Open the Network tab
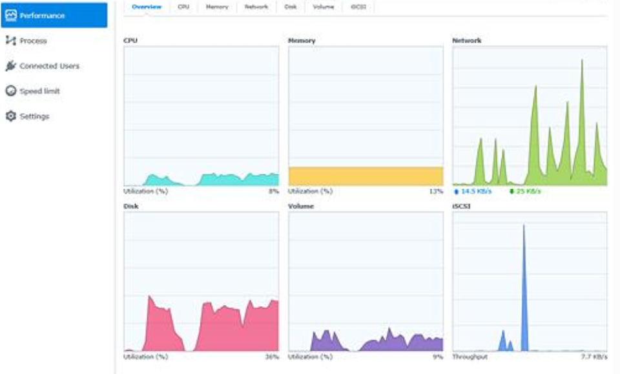The image size is (620, 374). coord(256,6)
